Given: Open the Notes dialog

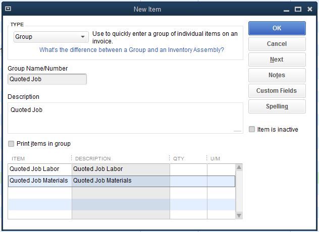Looking at the screenshot, I should (x=277, y=75).
